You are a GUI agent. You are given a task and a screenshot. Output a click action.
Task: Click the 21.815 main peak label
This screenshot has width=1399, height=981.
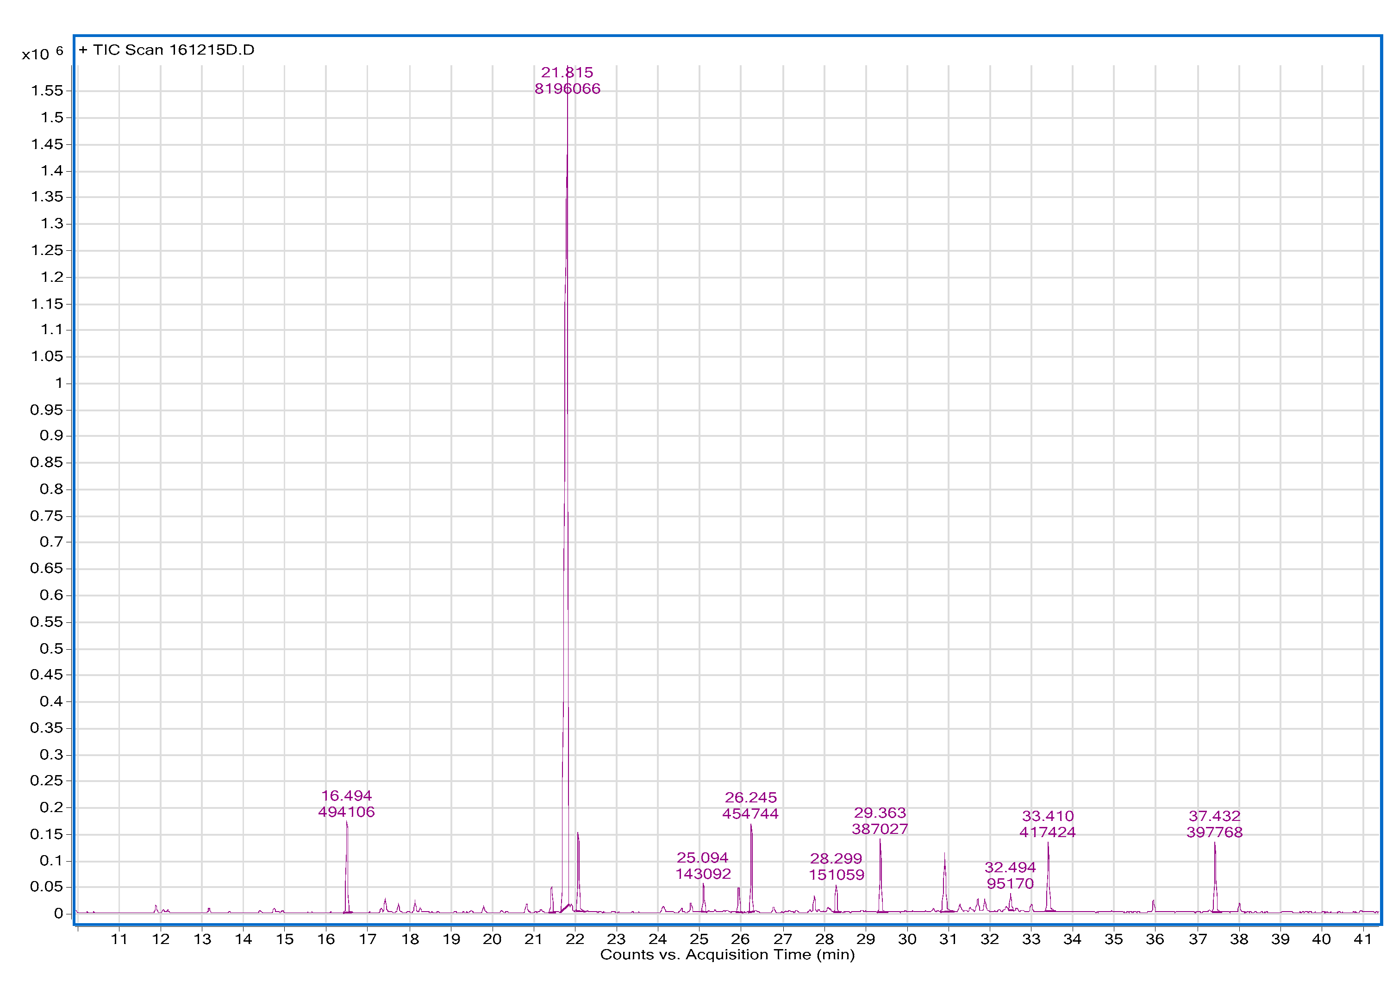click(x=567, y=73)
